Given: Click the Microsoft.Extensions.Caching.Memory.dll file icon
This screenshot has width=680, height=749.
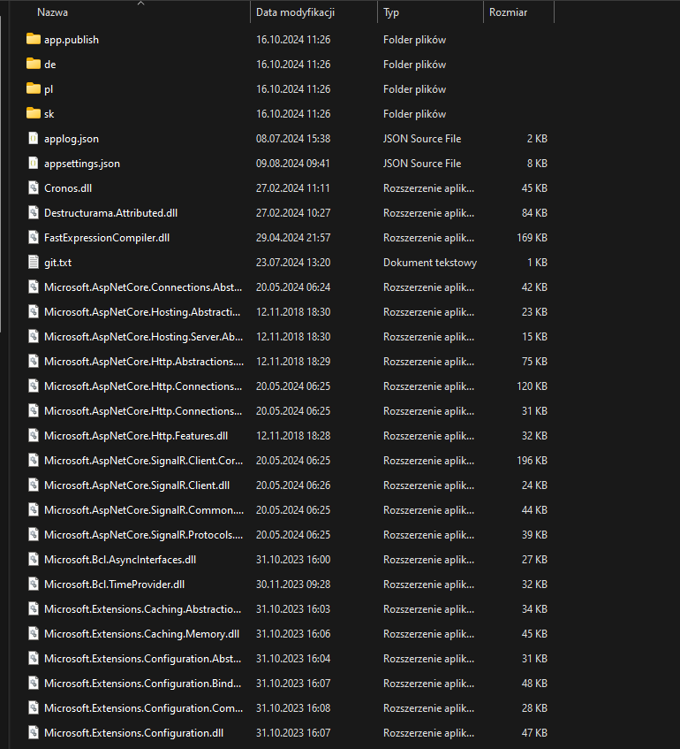Looking at the screenshot, I should pyautogui.click(x=34, y=634).
